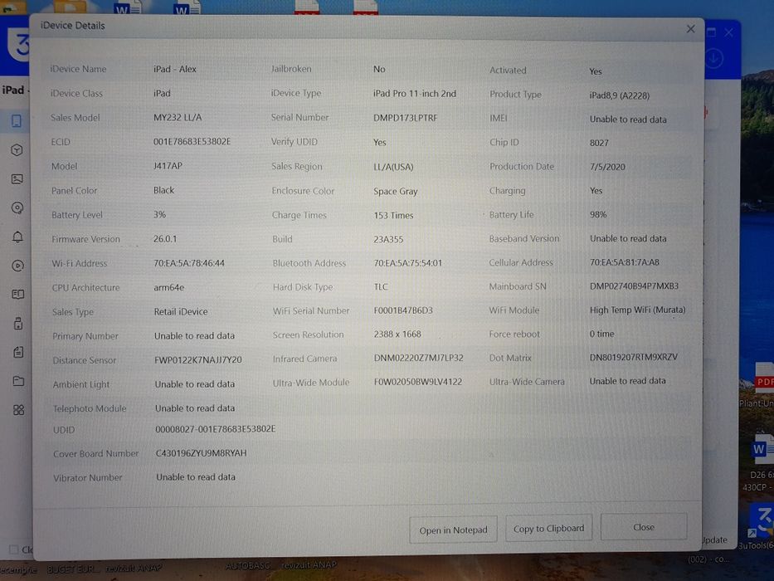Click the Screen Resolution value 2388 x 1668
Image resolution: width=774 pixels, height=581 pixels.
pyautogui.click(x=397, y=334)
